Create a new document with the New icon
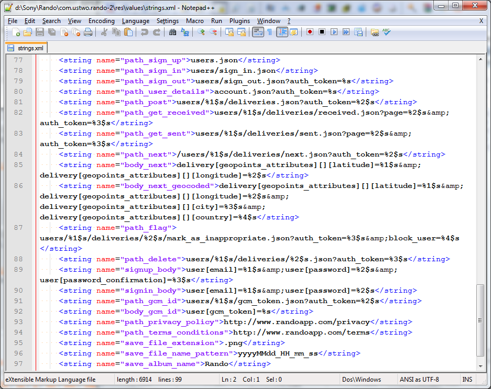491x389 pixels. tap(16, 32)
